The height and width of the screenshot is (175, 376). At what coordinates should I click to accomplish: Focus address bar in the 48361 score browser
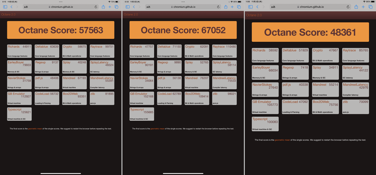point(311,7)
